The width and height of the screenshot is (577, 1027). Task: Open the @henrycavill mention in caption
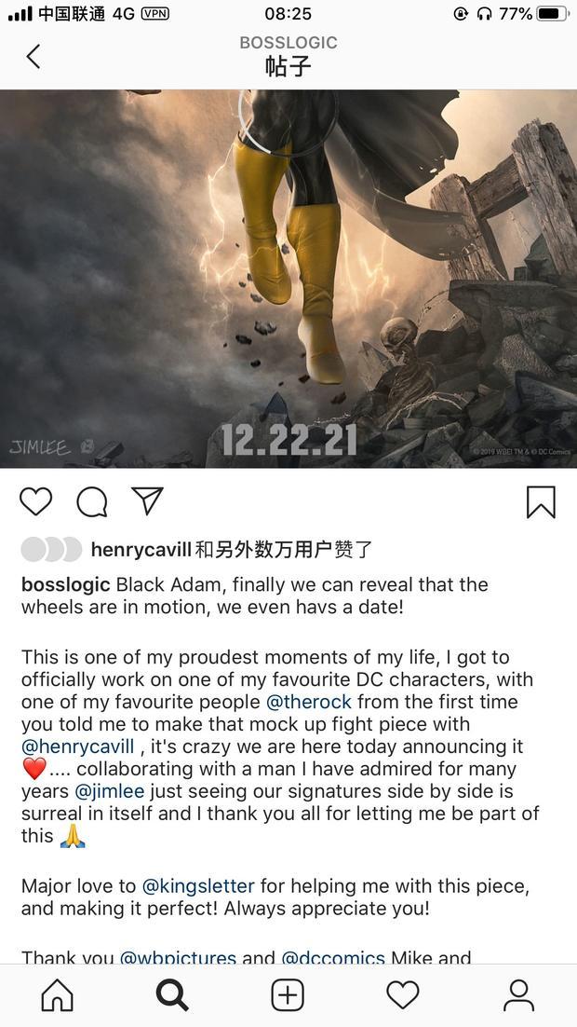tap(78, 746)
